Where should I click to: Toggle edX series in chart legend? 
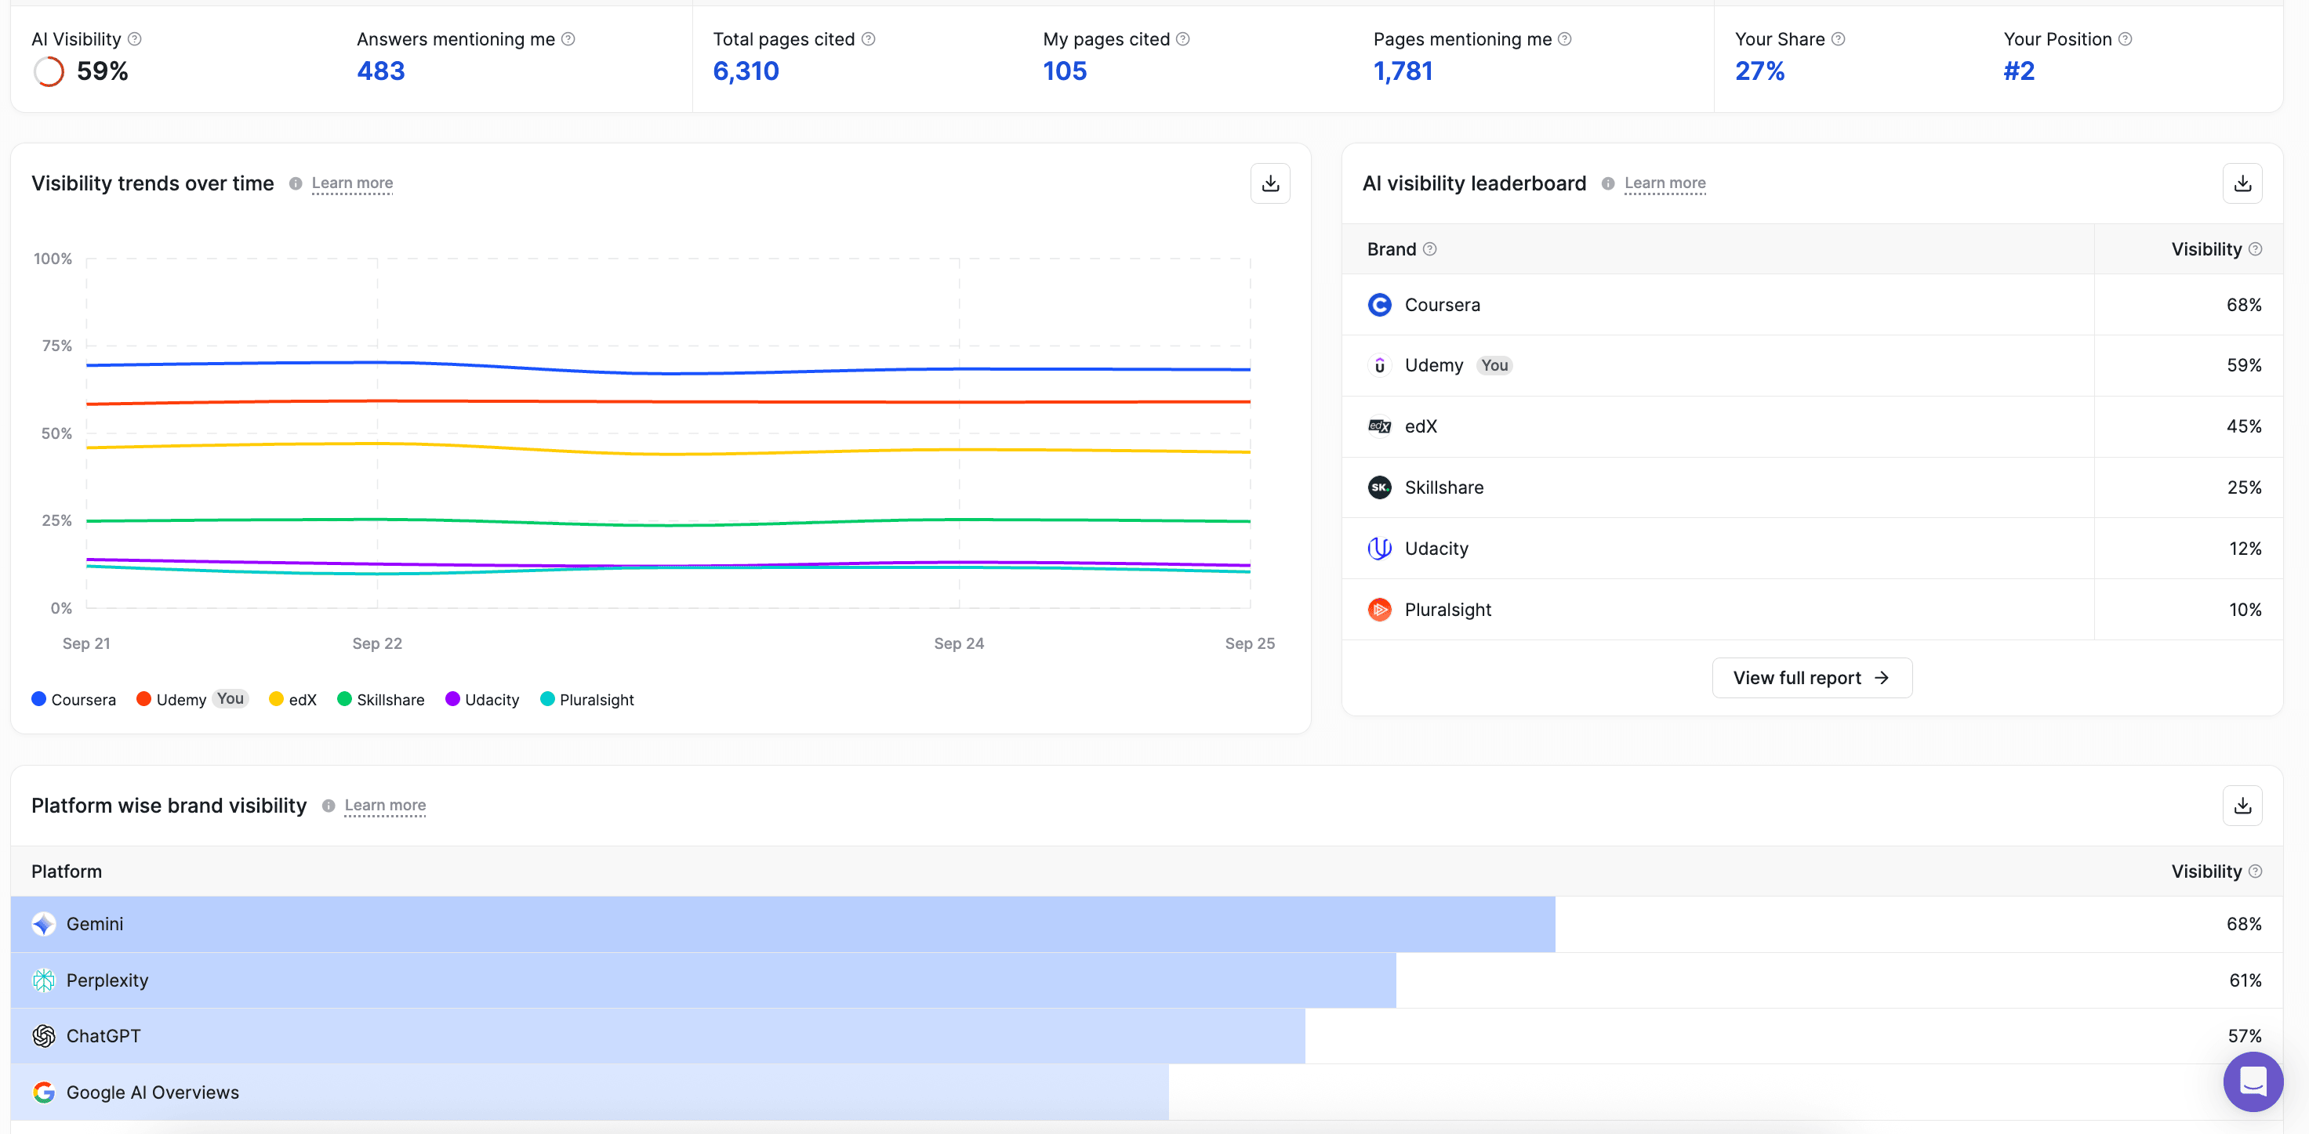point(293,700)
